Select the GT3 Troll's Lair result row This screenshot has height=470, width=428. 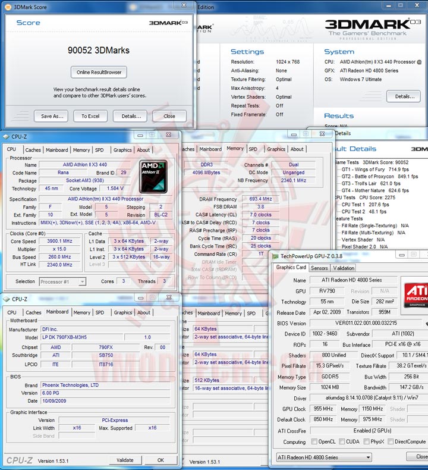coord(371,183)
